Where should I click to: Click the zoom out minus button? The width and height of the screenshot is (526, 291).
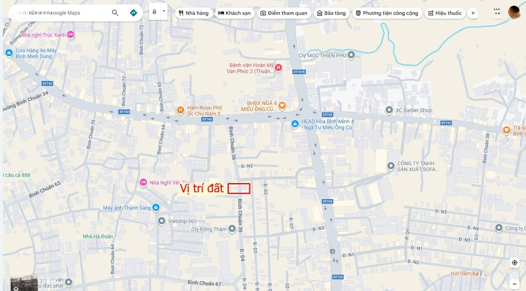[x=514, y=284]
